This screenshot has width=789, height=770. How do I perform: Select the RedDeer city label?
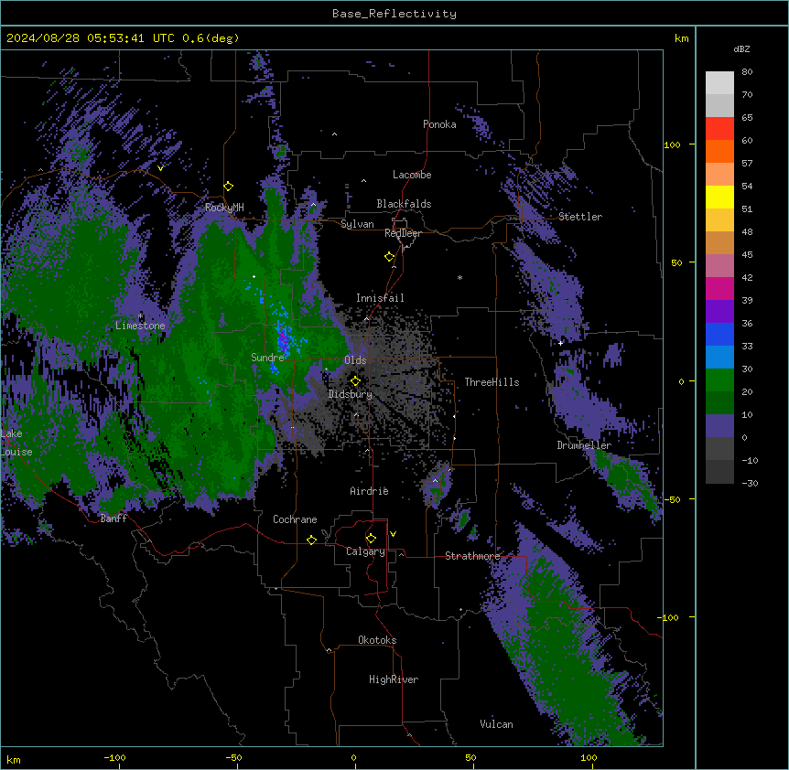(x=403, y=233)
